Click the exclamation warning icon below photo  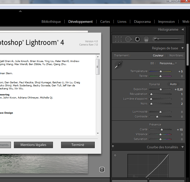102,169
